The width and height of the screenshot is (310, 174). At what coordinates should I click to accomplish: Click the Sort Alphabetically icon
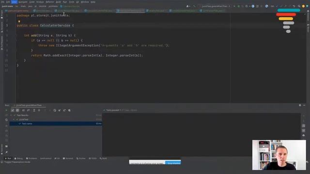point(24,110)
